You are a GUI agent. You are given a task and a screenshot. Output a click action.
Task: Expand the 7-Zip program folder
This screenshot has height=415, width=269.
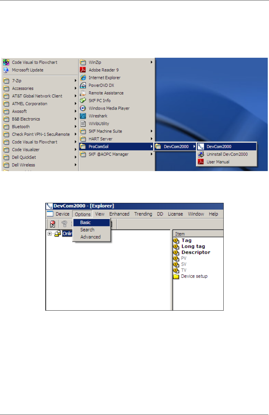40,81
